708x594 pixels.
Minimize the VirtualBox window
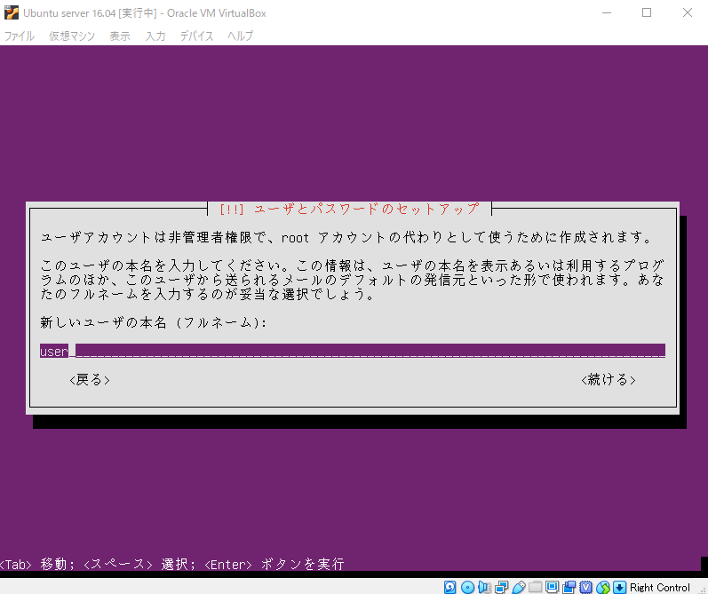coord(607,12)
